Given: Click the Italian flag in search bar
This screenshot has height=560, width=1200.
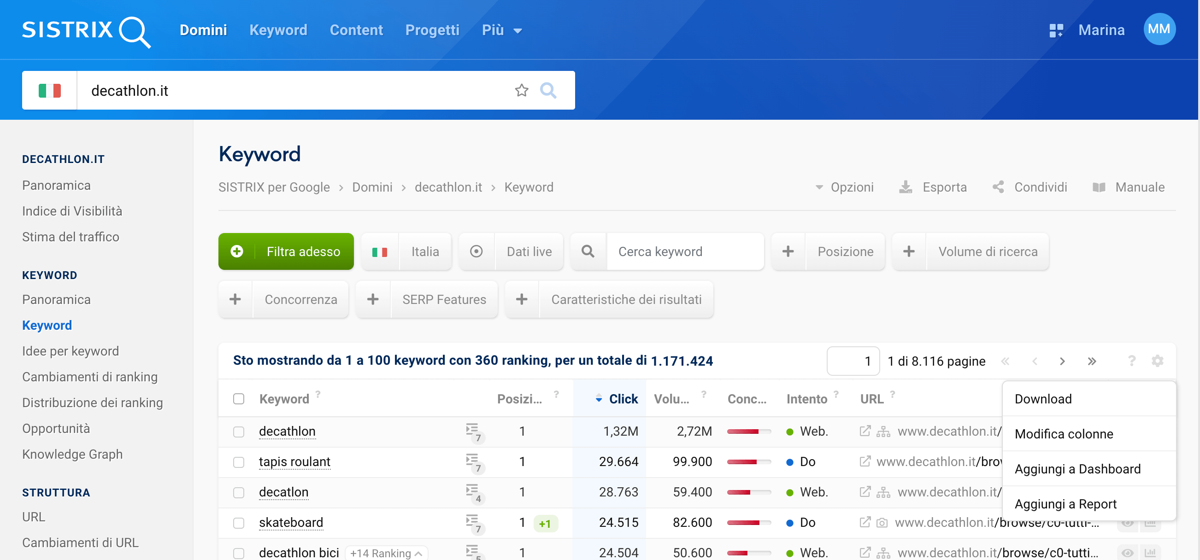Looking at the screenshot, I should tap(50, 90).
